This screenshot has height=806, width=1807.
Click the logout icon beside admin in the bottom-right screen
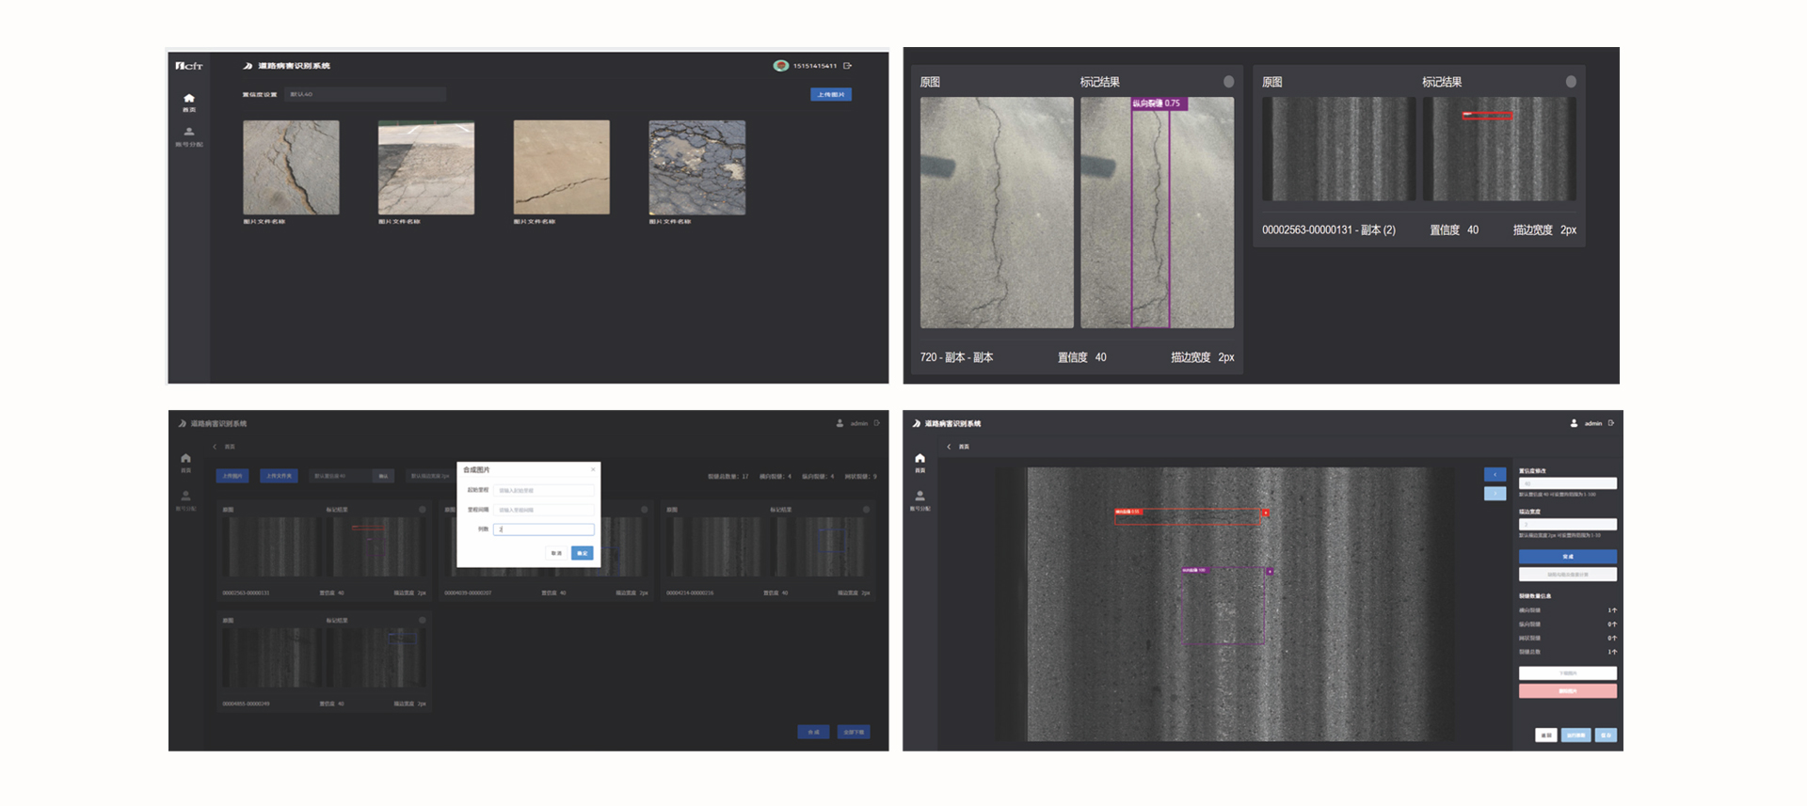pyautogui.click(x=1611, y=423)
